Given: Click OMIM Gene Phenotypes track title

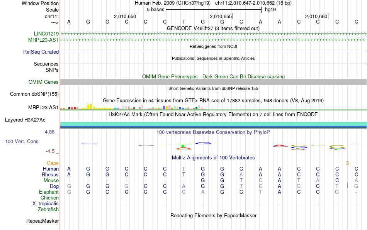Looking at the screenshot, I should click(213, 76).
